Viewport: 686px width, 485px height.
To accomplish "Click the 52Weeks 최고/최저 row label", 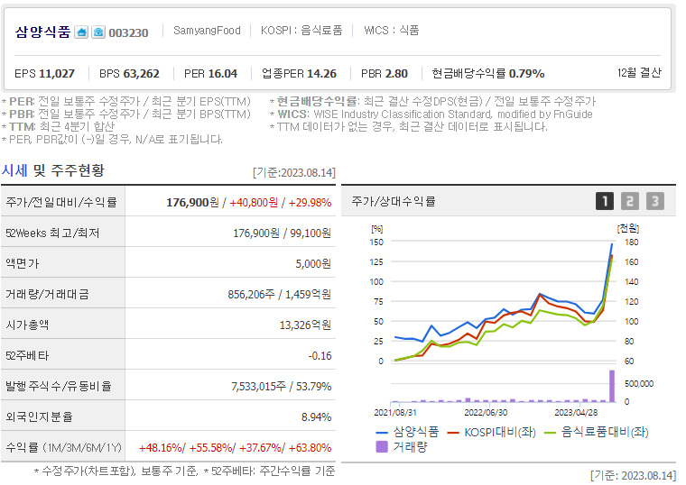I will [x=52, y=233].
